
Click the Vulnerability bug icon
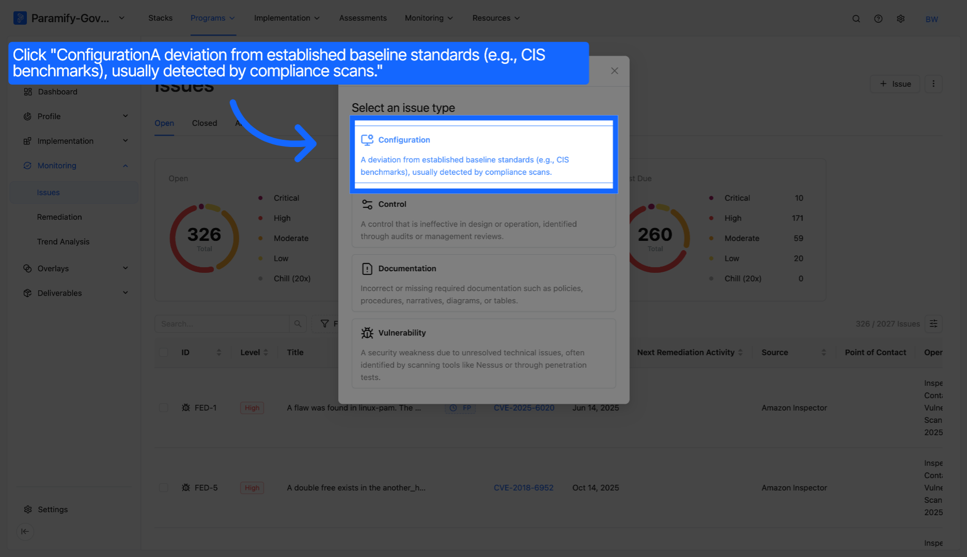[367, 333]
